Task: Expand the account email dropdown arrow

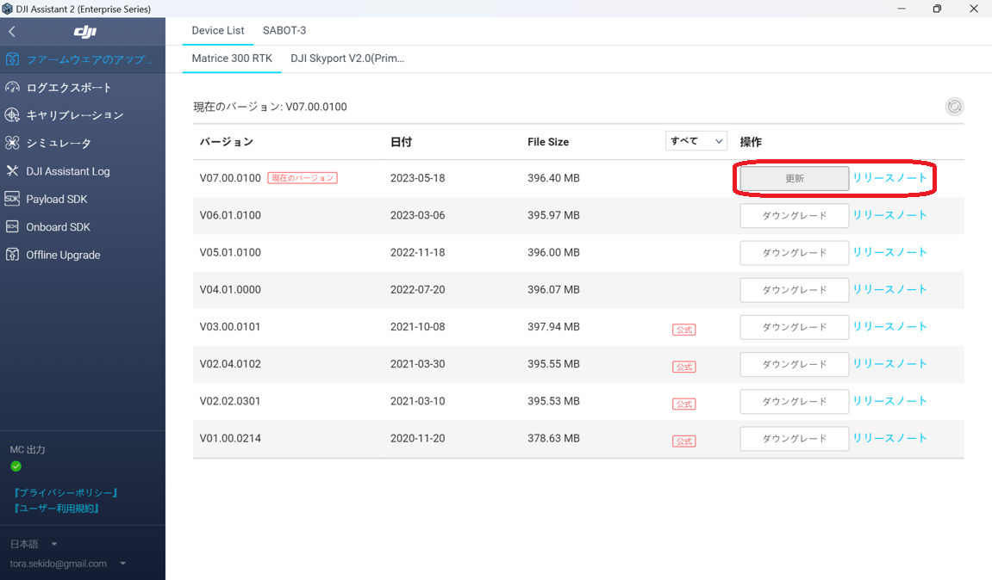Action: click(123, 564)
